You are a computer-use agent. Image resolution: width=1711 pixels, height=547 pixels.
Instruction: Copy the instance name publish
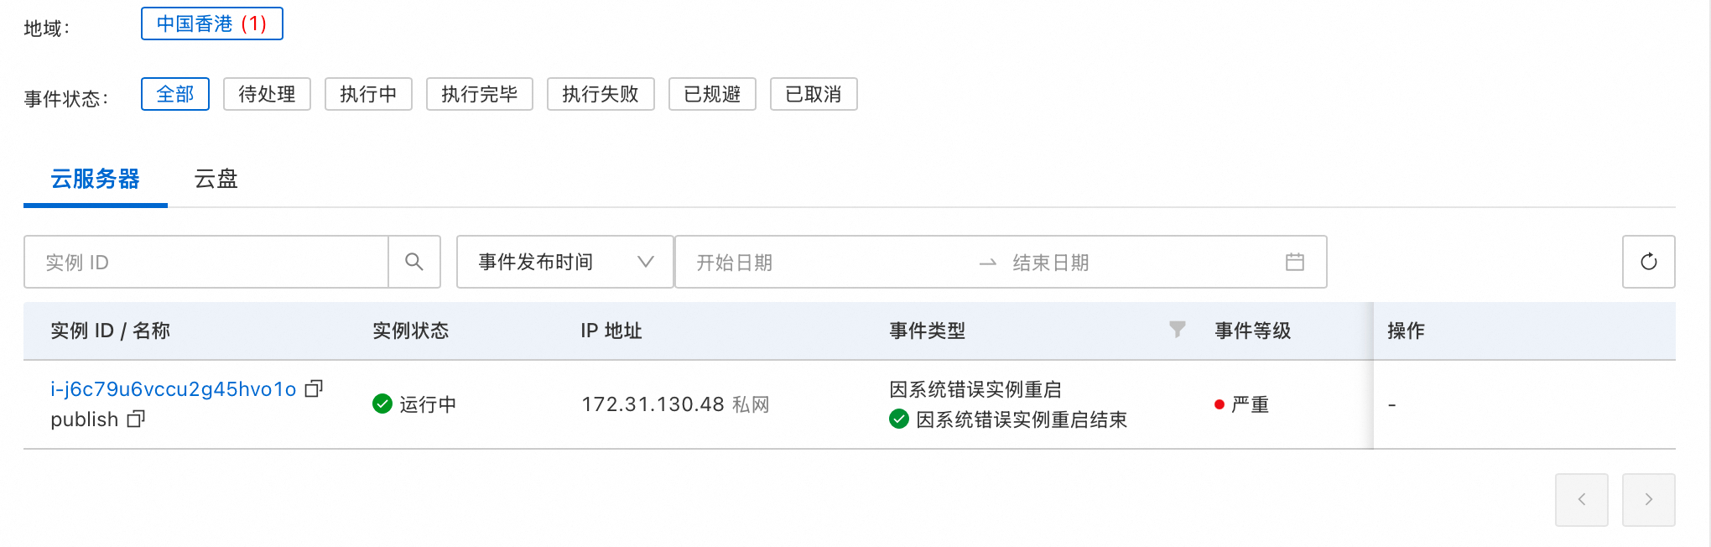point(136,419)
